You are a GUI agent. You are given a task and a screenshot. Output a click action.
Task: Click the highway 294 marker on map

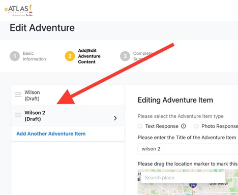(x=193, y=185)
